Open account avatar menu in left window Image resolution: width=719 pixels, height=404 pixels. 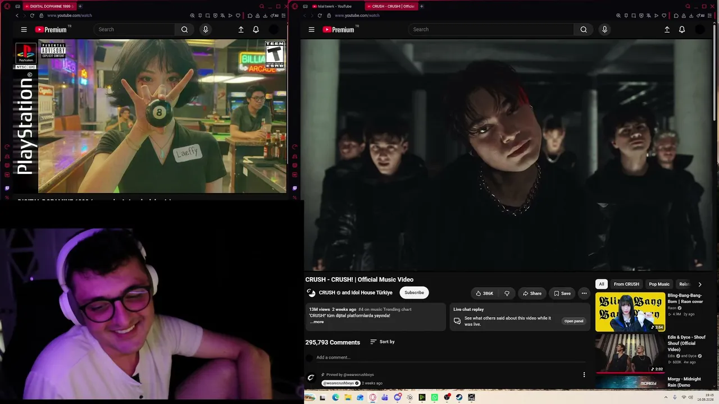[274, 30]
